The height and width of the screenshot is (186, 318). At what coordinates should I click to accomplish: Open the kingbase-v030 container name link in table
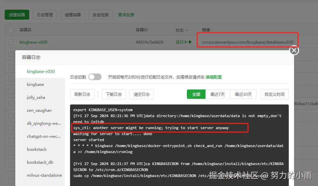pos(34,42)
